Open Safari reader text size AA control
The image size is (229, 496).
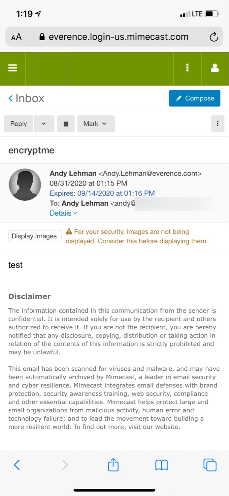[16, 37]
